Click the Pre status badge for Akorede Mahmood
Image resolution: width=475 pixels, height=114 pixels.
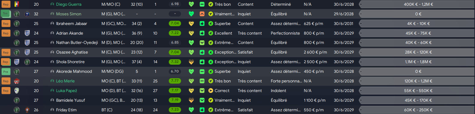click(6, 72)
